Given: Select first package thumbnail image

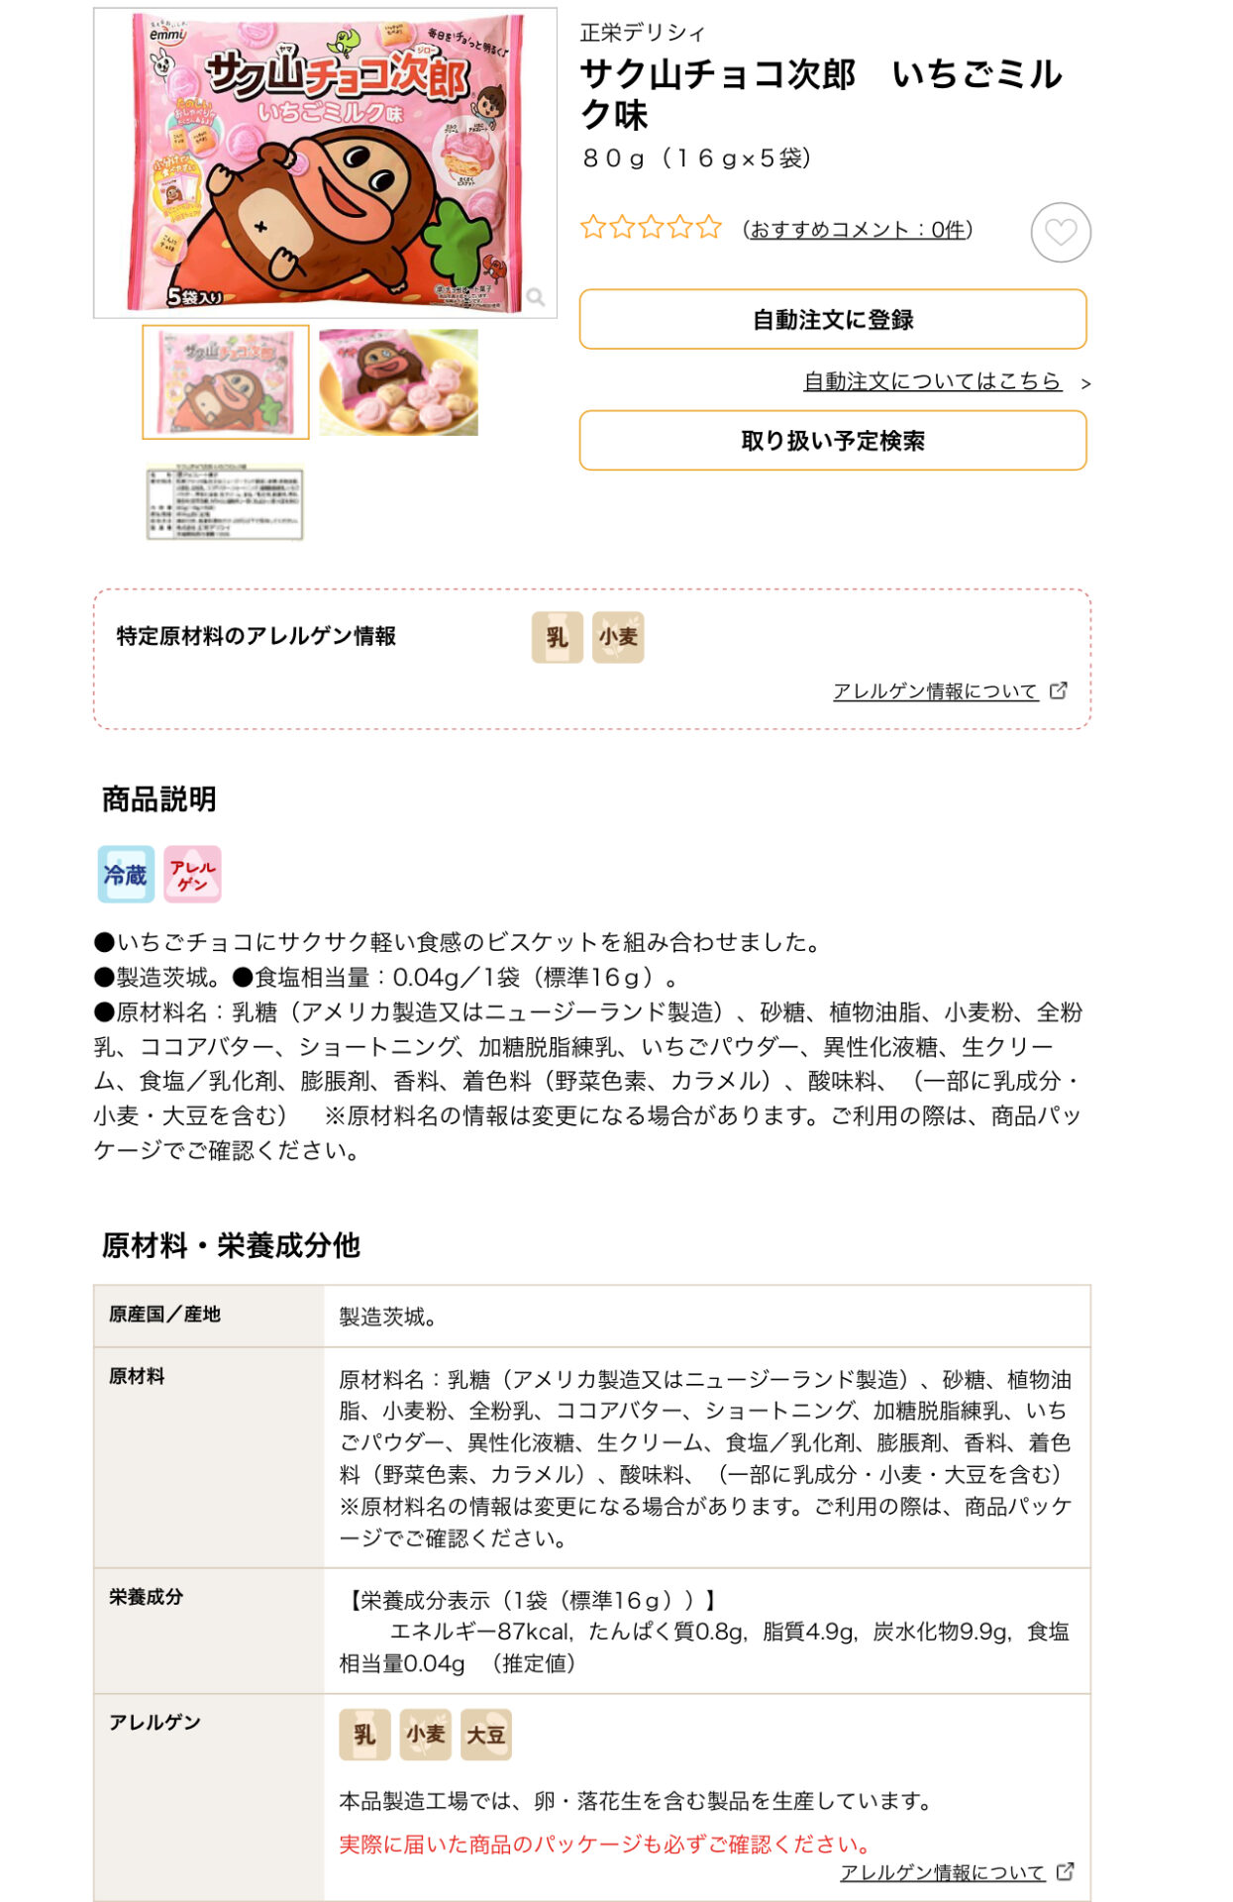Looking at the screenshot, I should [226, 382].
